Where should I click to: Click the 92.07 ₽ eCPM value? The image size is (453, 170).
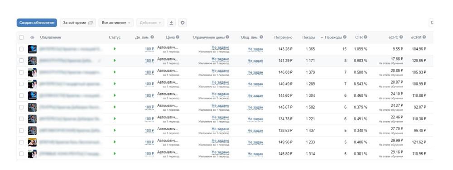click(x=420, y=107)
